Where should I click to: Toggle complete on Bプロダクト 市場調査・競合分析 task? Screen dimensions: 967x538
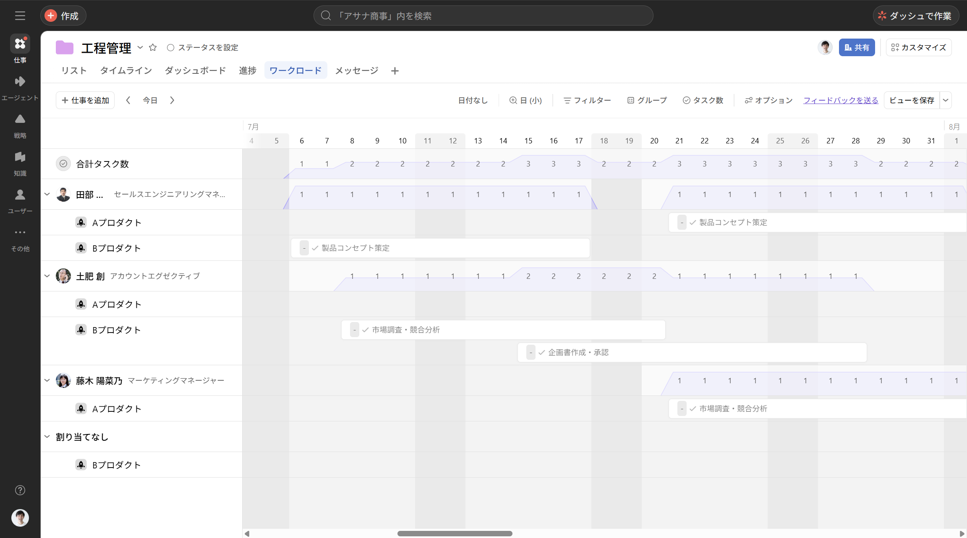tap(366, 330)
